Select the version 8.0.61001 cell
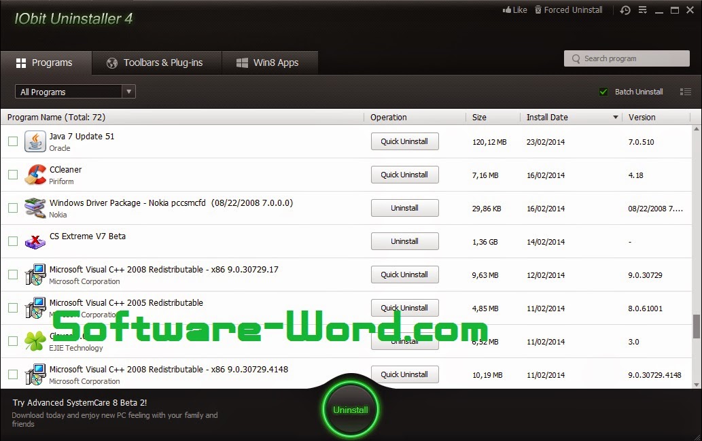This screenshot has height=441, width=702. click(645, 308)
